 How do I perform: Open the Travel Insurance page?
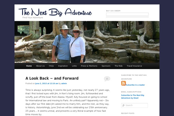[134, 66]
